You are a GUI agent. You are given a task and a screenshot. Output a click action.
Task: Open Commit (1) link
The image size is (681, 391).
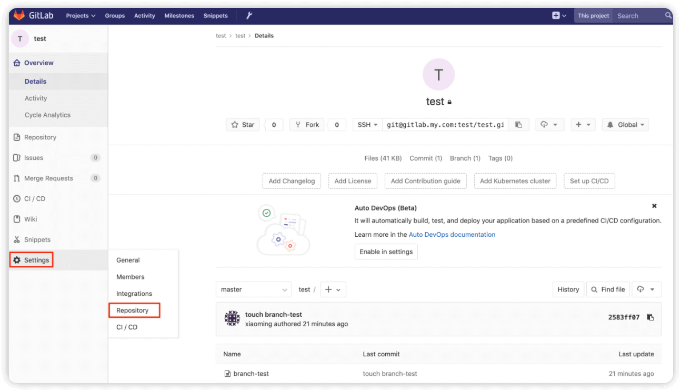tap(425, 158)
